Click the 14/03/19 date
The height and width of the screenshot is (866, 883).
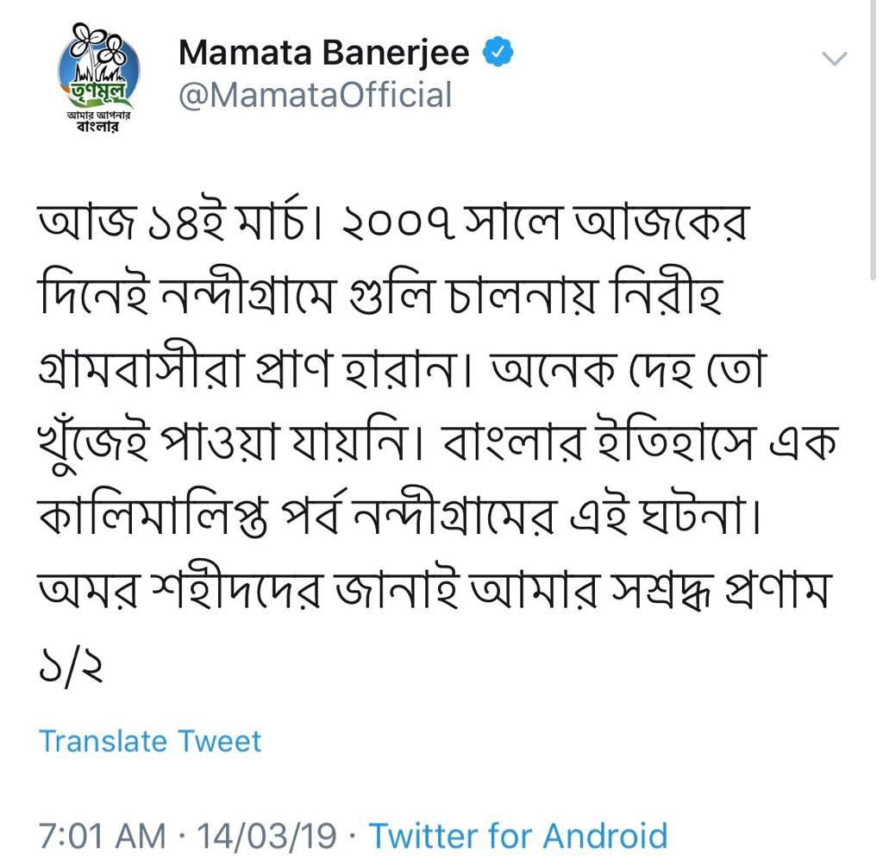[x=266, y=835]
